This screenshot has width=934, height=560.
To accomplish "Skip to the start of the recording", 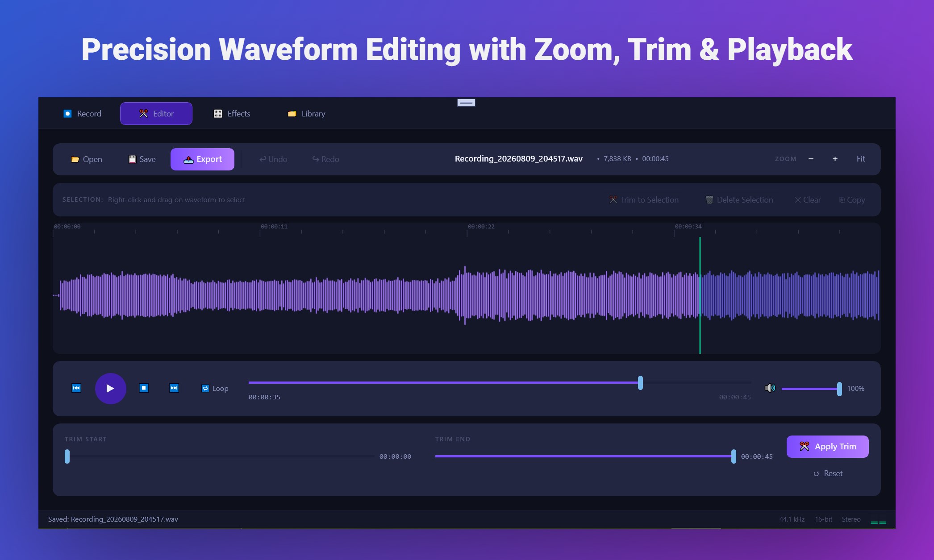I will 76,388.
